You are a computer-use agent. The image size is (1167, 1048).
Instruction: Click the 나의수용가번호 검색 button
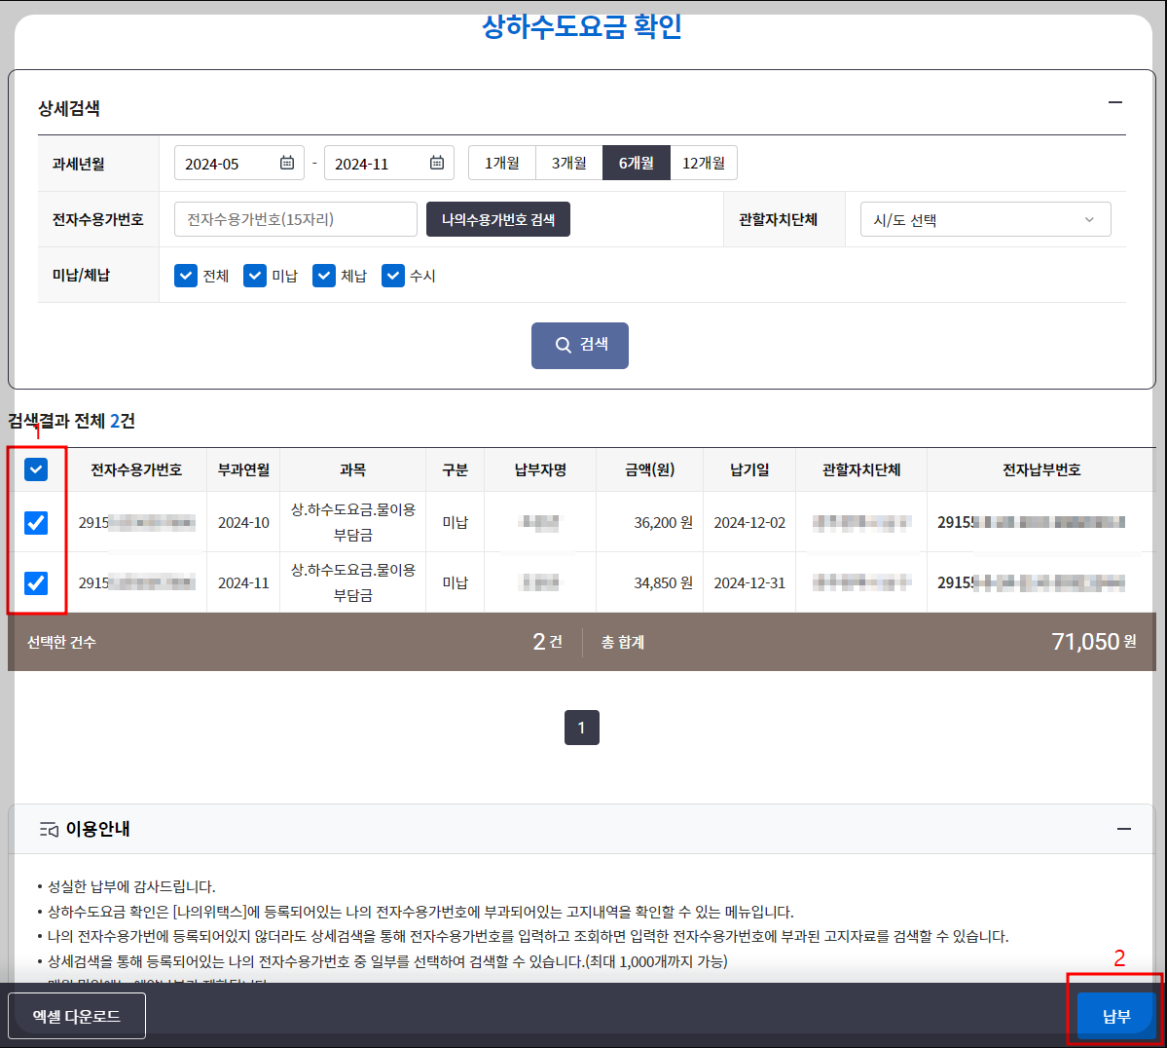(497, 219)
